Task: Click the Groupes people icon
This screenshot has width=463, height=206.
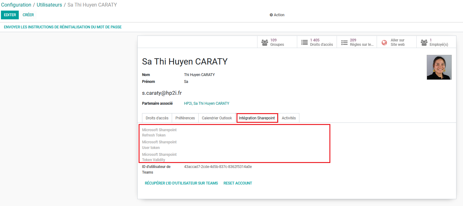Action: pyautogui.click(x=265, y=42)
